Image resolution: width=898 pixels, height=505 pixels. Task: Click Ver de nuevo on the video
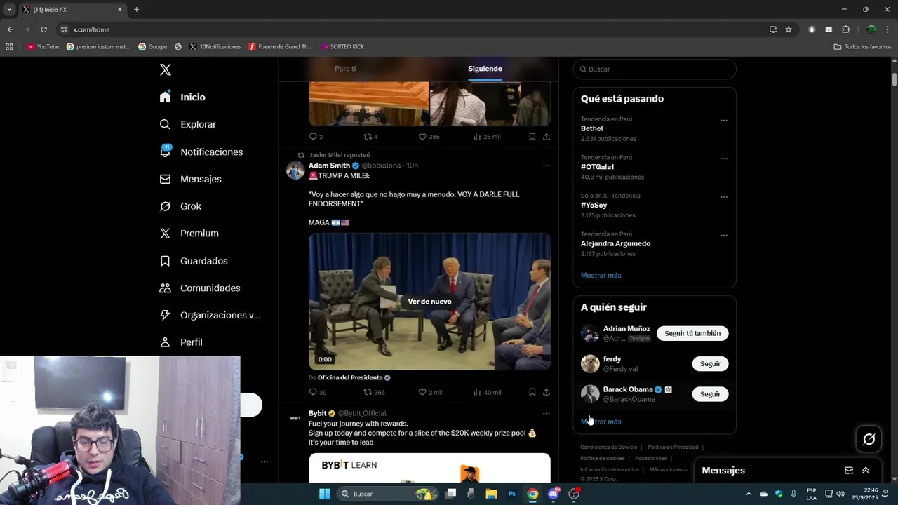429,302
